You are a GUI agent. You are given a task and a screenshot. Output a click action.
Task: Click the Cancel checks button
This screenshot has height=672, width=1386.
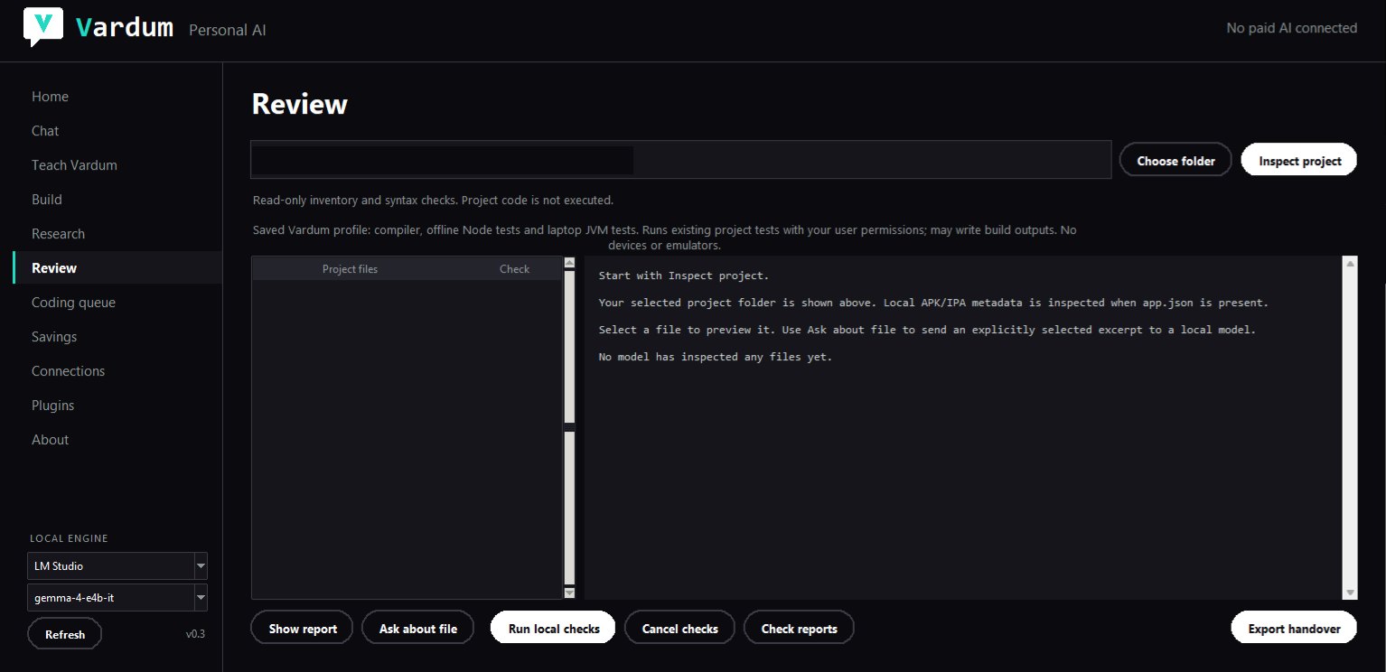(679, 629)
